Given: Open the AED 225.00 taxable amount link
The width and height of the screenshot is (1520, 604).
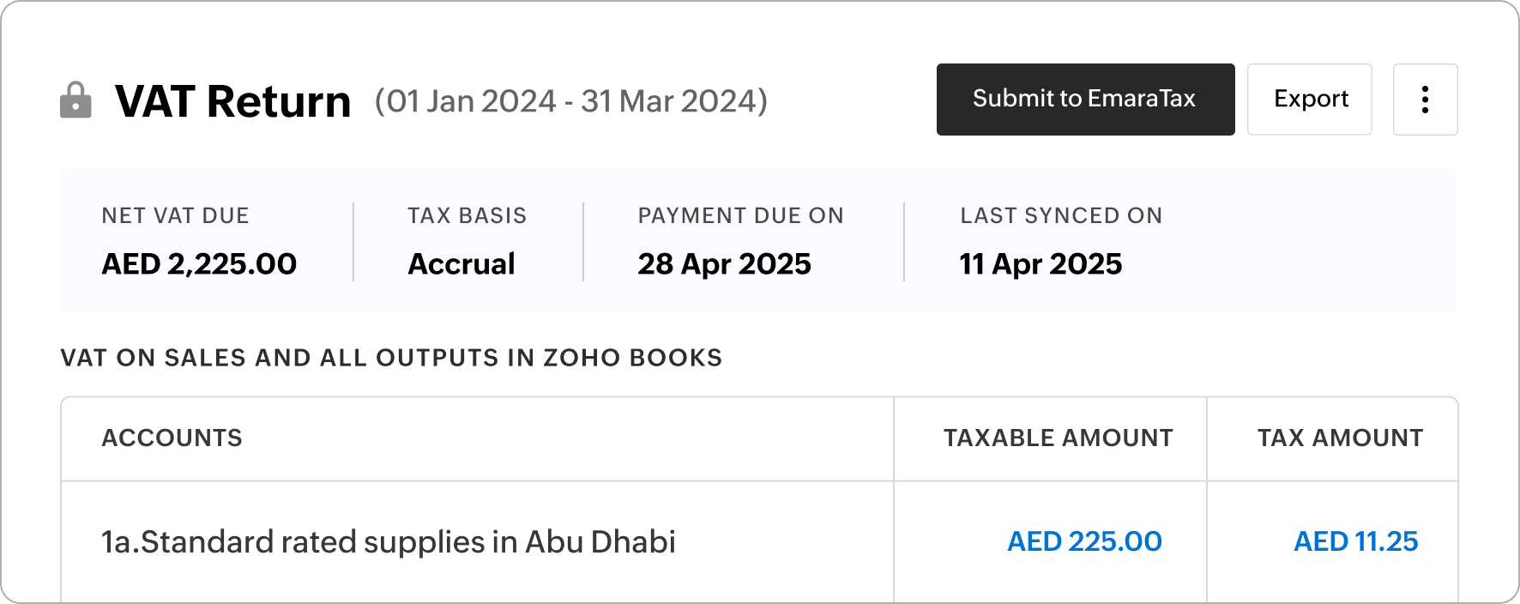Looking at the screenshot, I should point(1084,541).
